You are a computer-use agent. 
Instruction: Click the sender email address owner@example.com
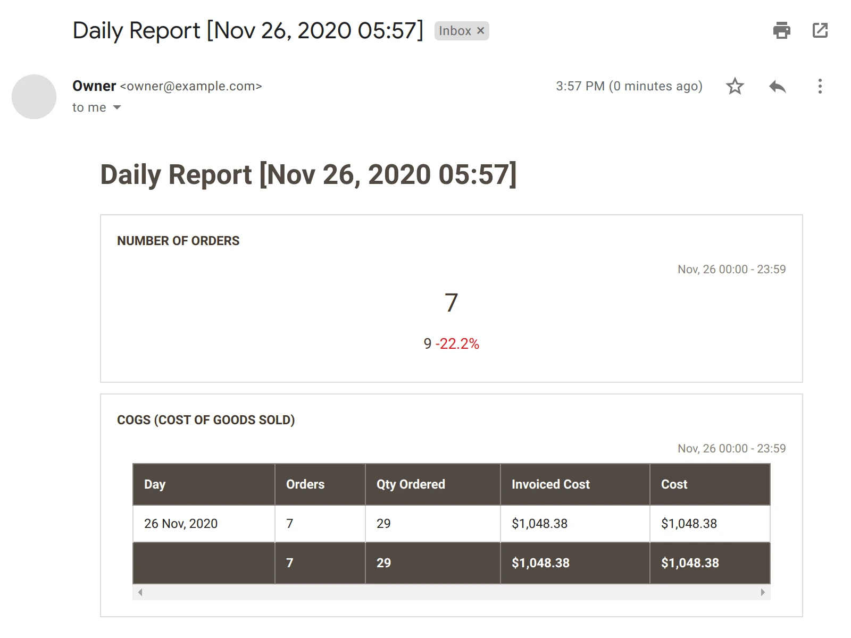click(190, 86)
